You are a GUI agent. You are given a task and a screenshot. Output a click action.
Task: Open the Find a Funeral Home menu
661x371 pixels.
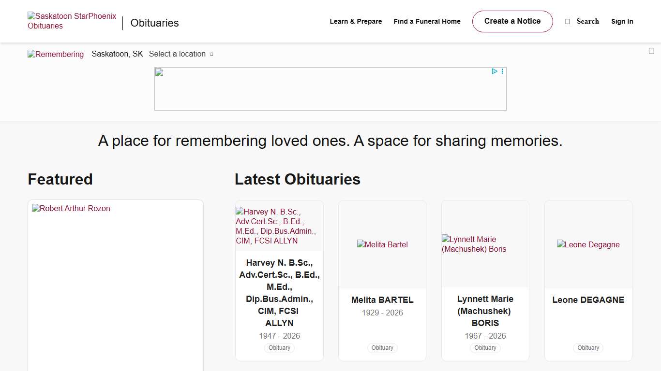(427, 21)
